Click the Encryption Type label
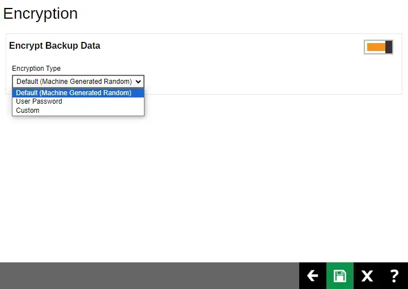Image resolution: width=408 pixels, height=289 pixels. click(x=36, y=69)
